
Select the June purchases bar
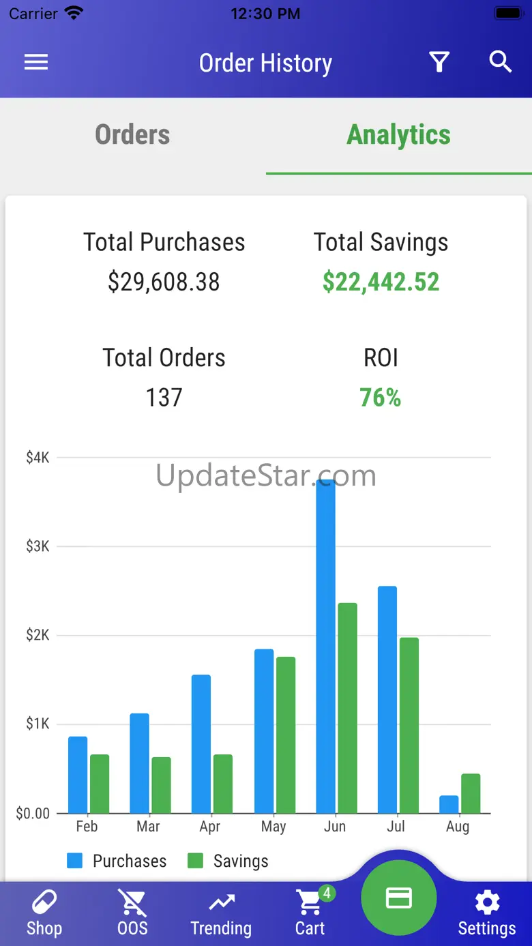click(325, 647)
